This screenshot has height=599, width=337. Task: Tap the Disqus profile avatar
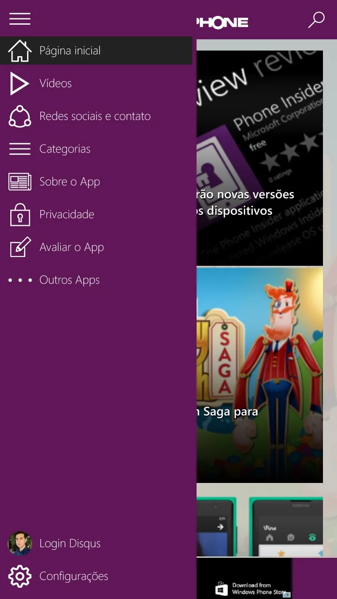click(20, 543)
